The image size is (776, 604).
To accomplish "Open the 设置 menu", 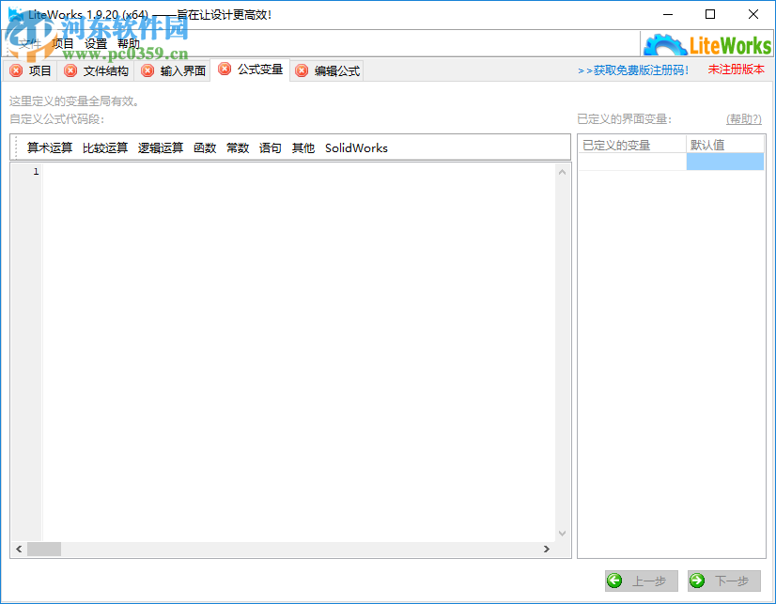I will (x=95, y=42).
